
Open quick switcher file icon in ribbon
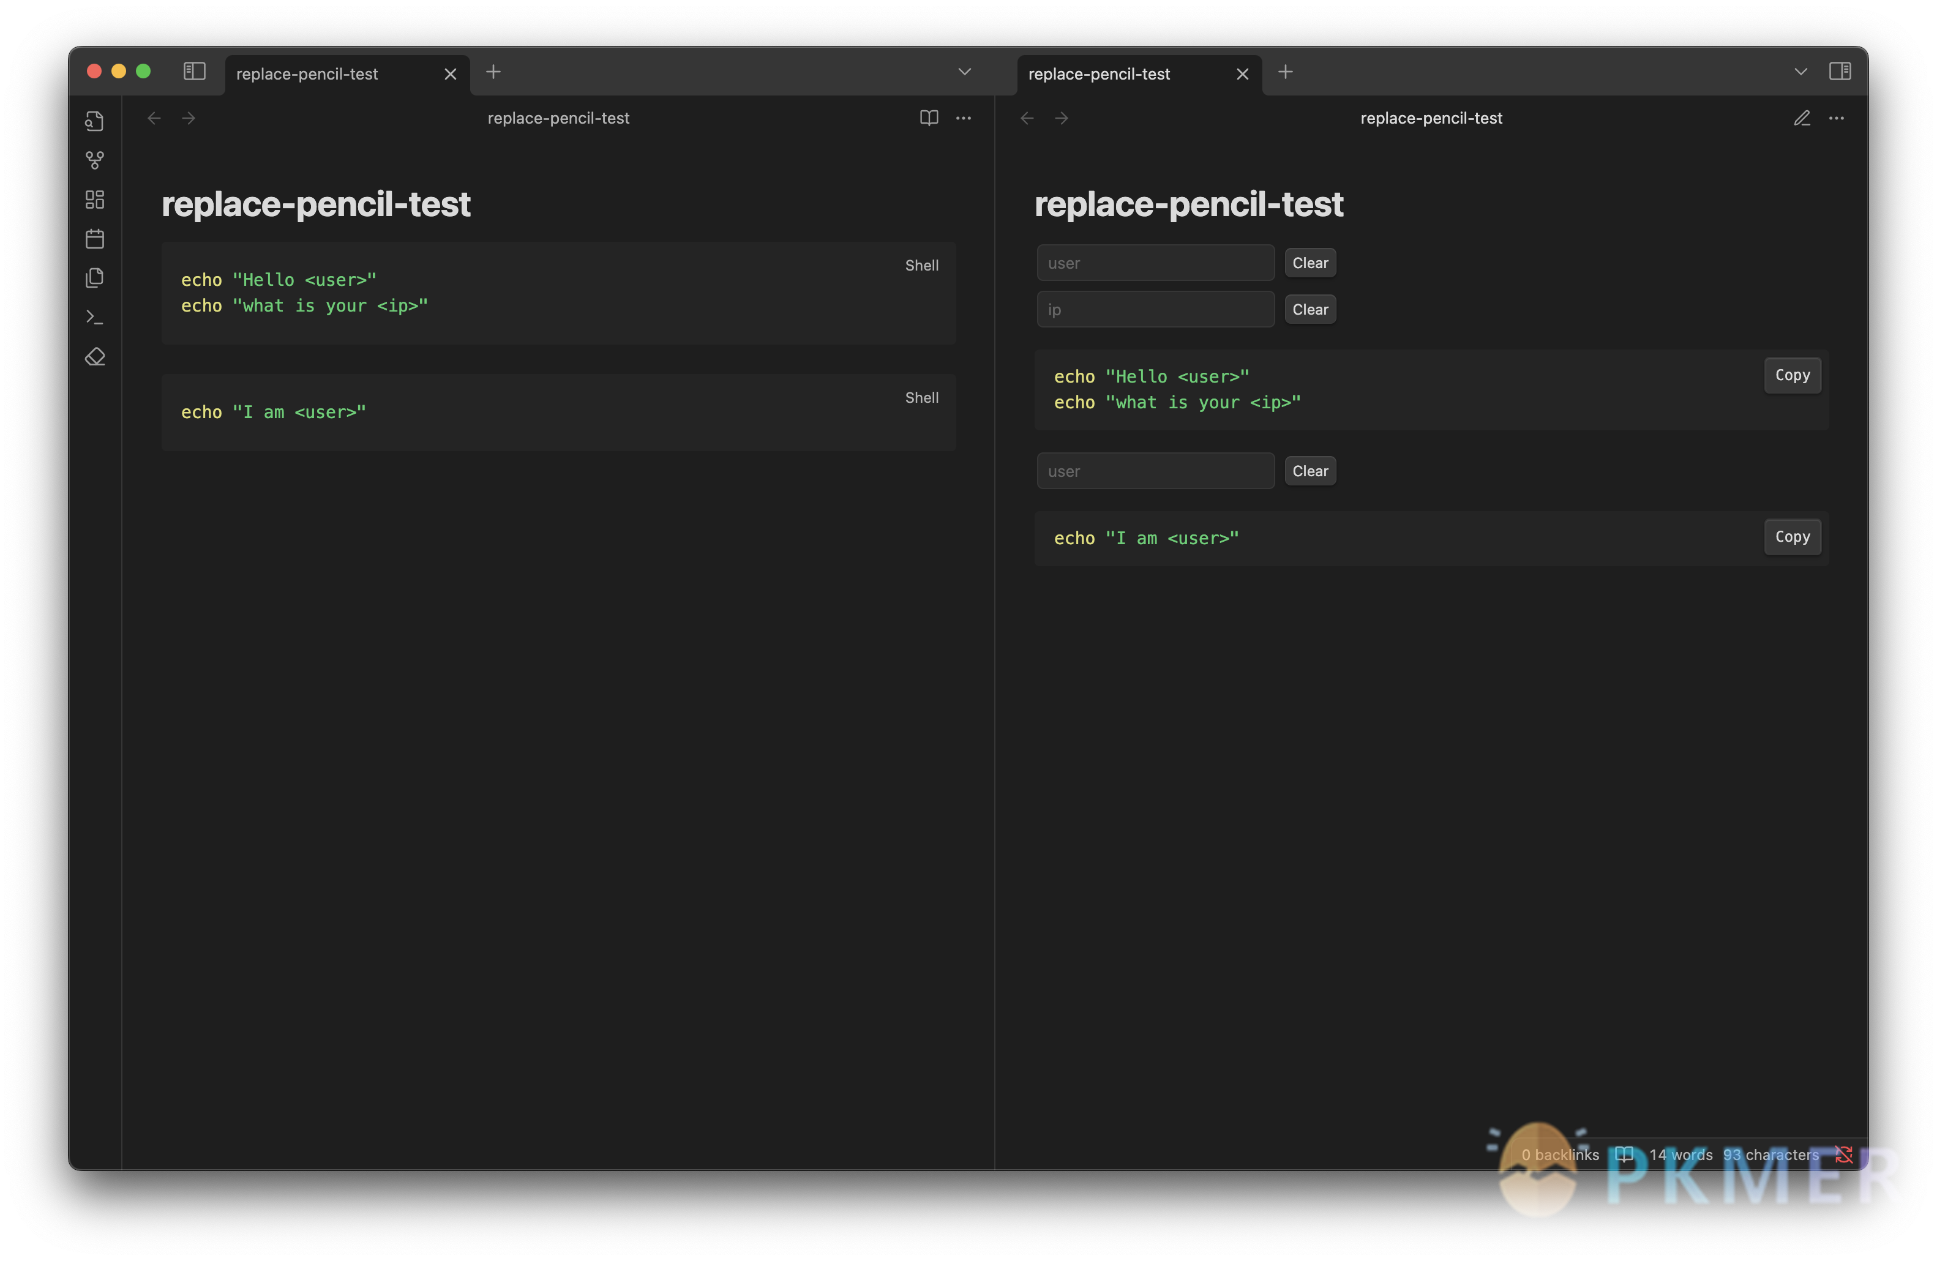click(x=94, y=121)
